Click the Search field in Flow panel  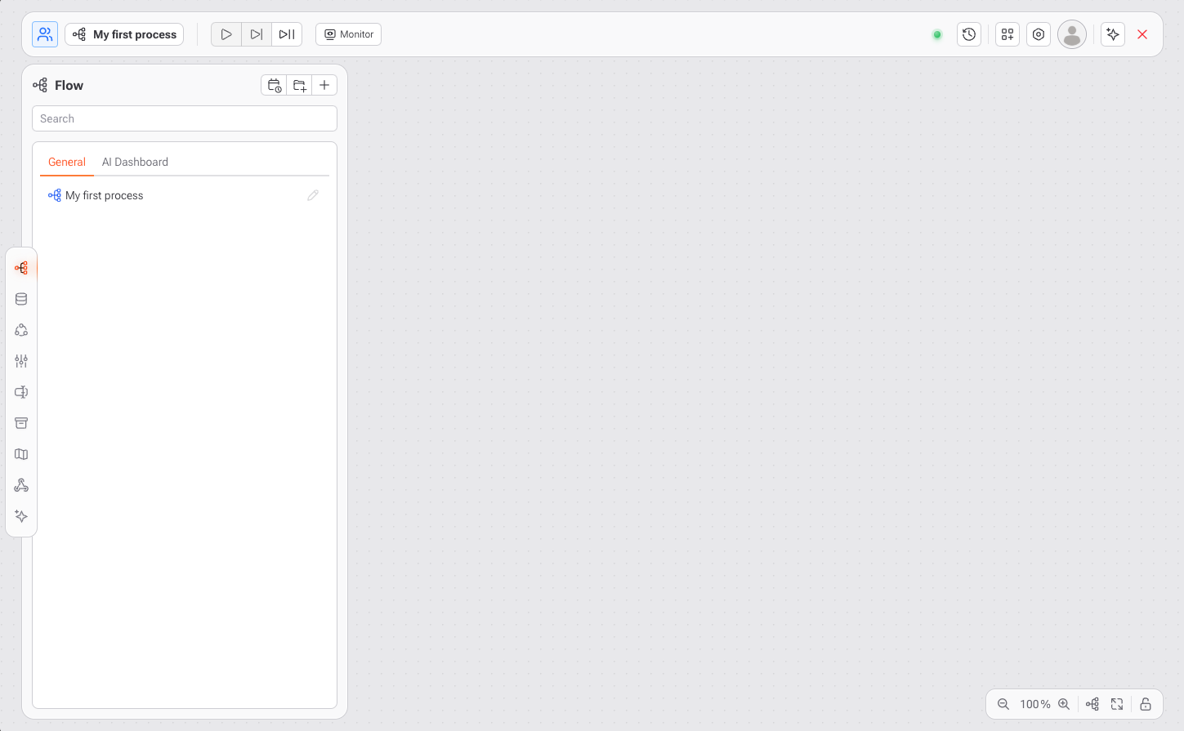(x=185, y=118)
